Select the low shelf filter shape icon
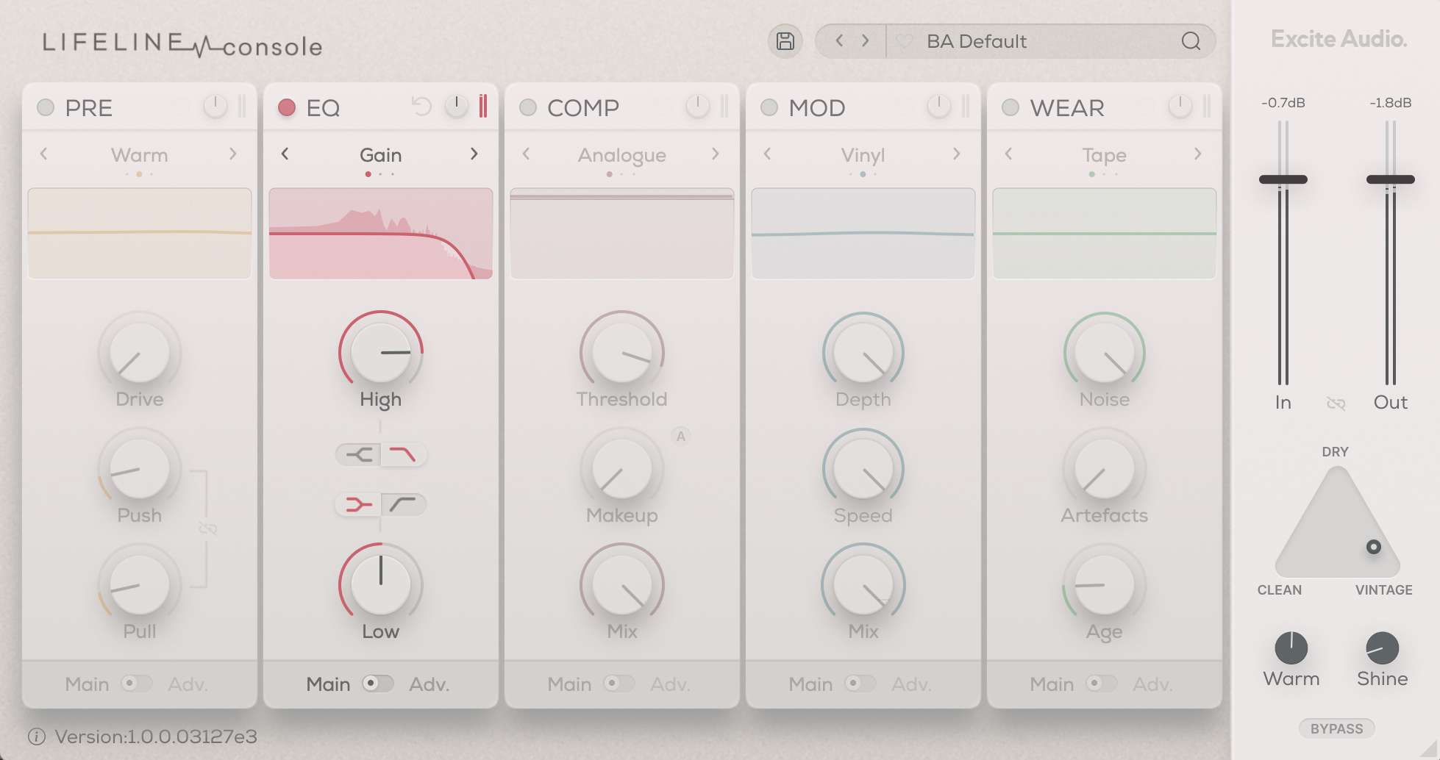 358,504
